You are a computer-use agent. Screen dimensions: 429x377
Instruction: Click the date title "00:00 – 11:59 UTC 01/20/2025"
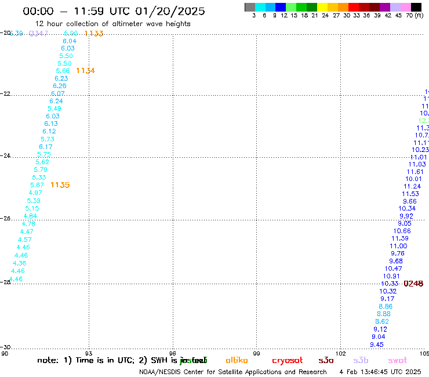(114, 11)
